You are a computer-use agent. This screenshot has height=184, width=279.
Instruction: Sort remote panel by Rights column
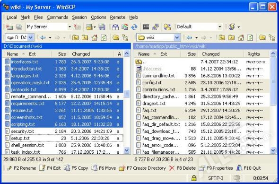click(x=253, y=54)
